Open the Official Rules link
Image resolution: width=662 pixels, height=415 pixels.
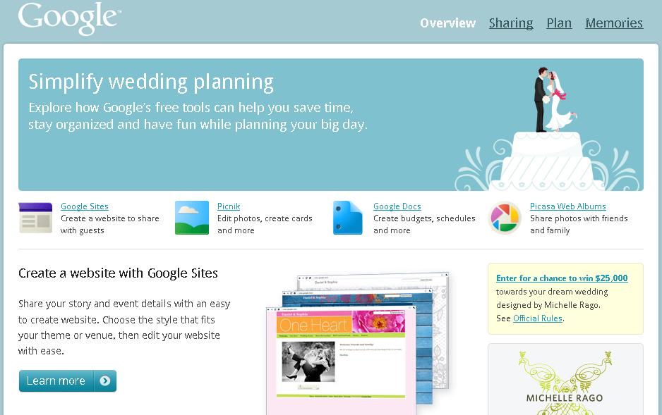click(x=538, y=318)
